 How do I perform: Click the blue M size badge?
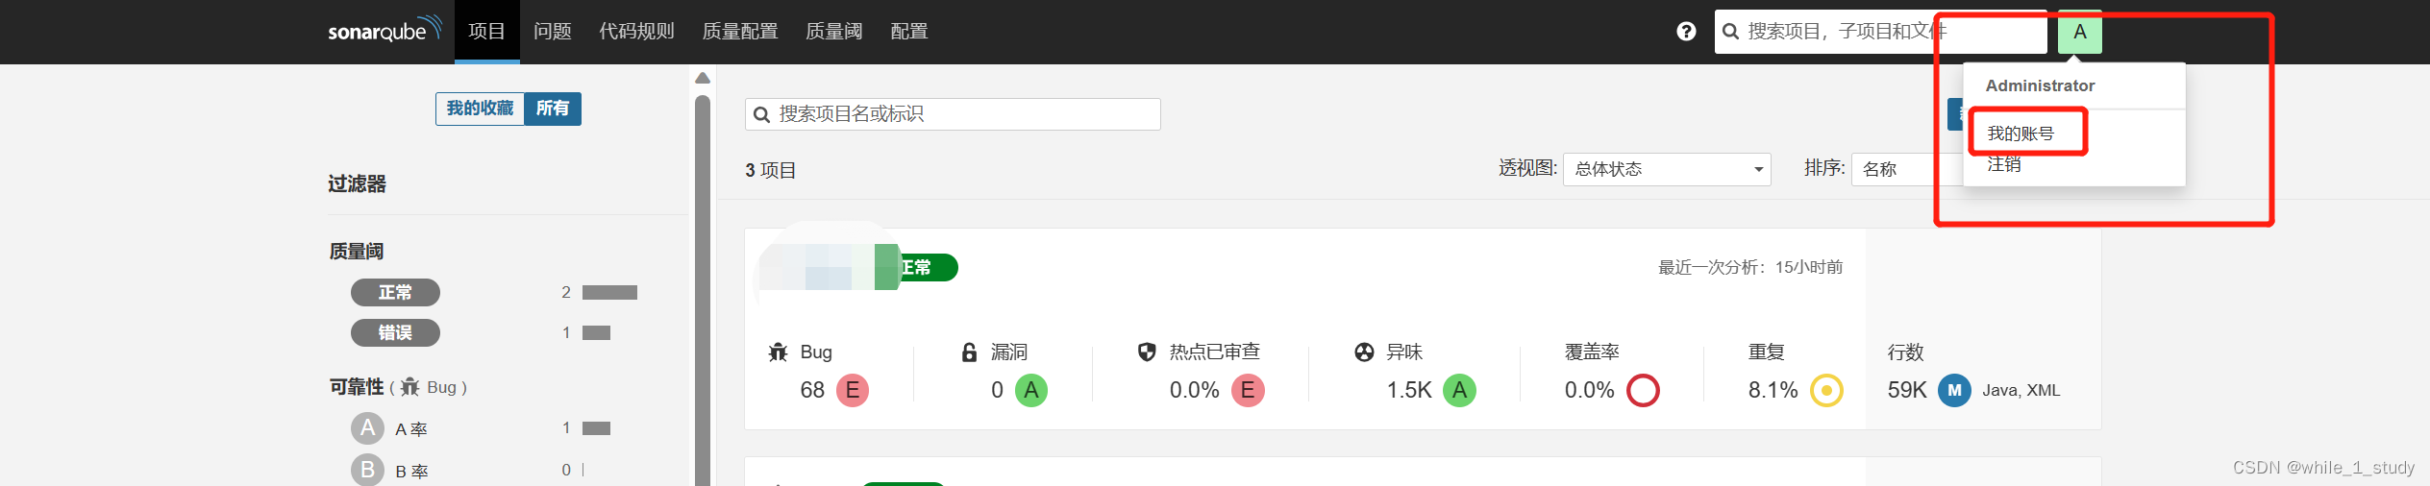(x=1954, y=390)
